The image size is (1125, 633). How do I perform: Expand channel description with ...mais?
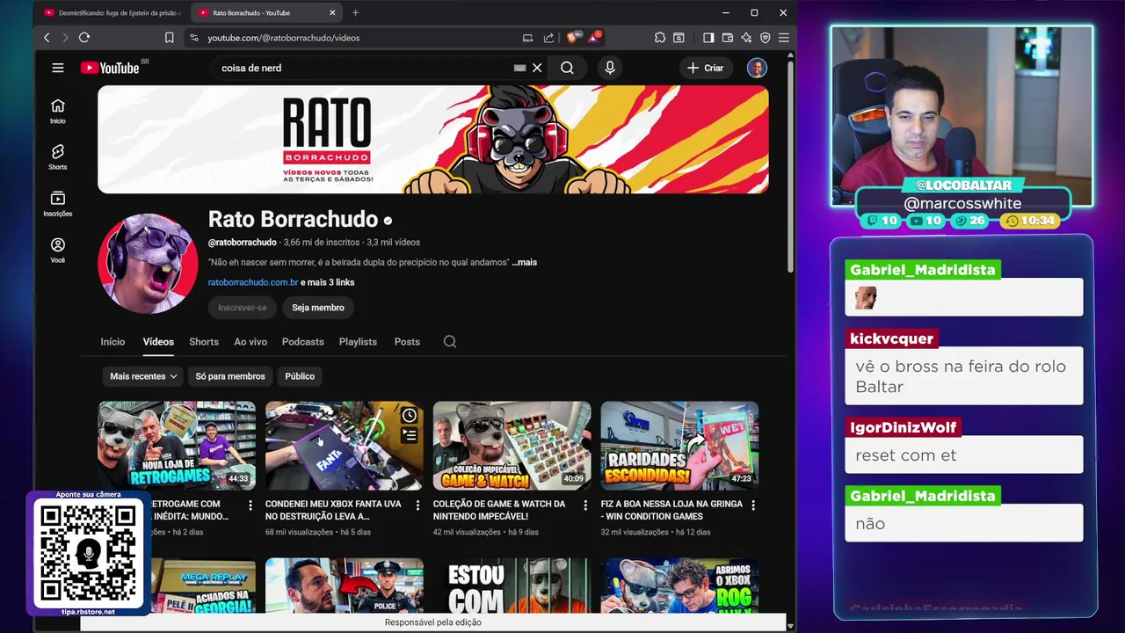click(525, 262)
